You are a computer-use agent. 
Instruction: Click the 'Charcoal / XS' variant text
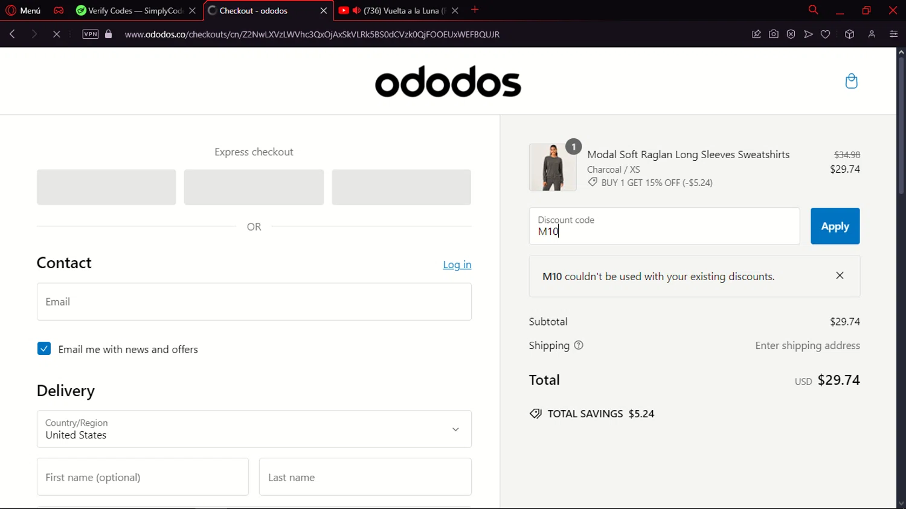(x=614, y=170)
